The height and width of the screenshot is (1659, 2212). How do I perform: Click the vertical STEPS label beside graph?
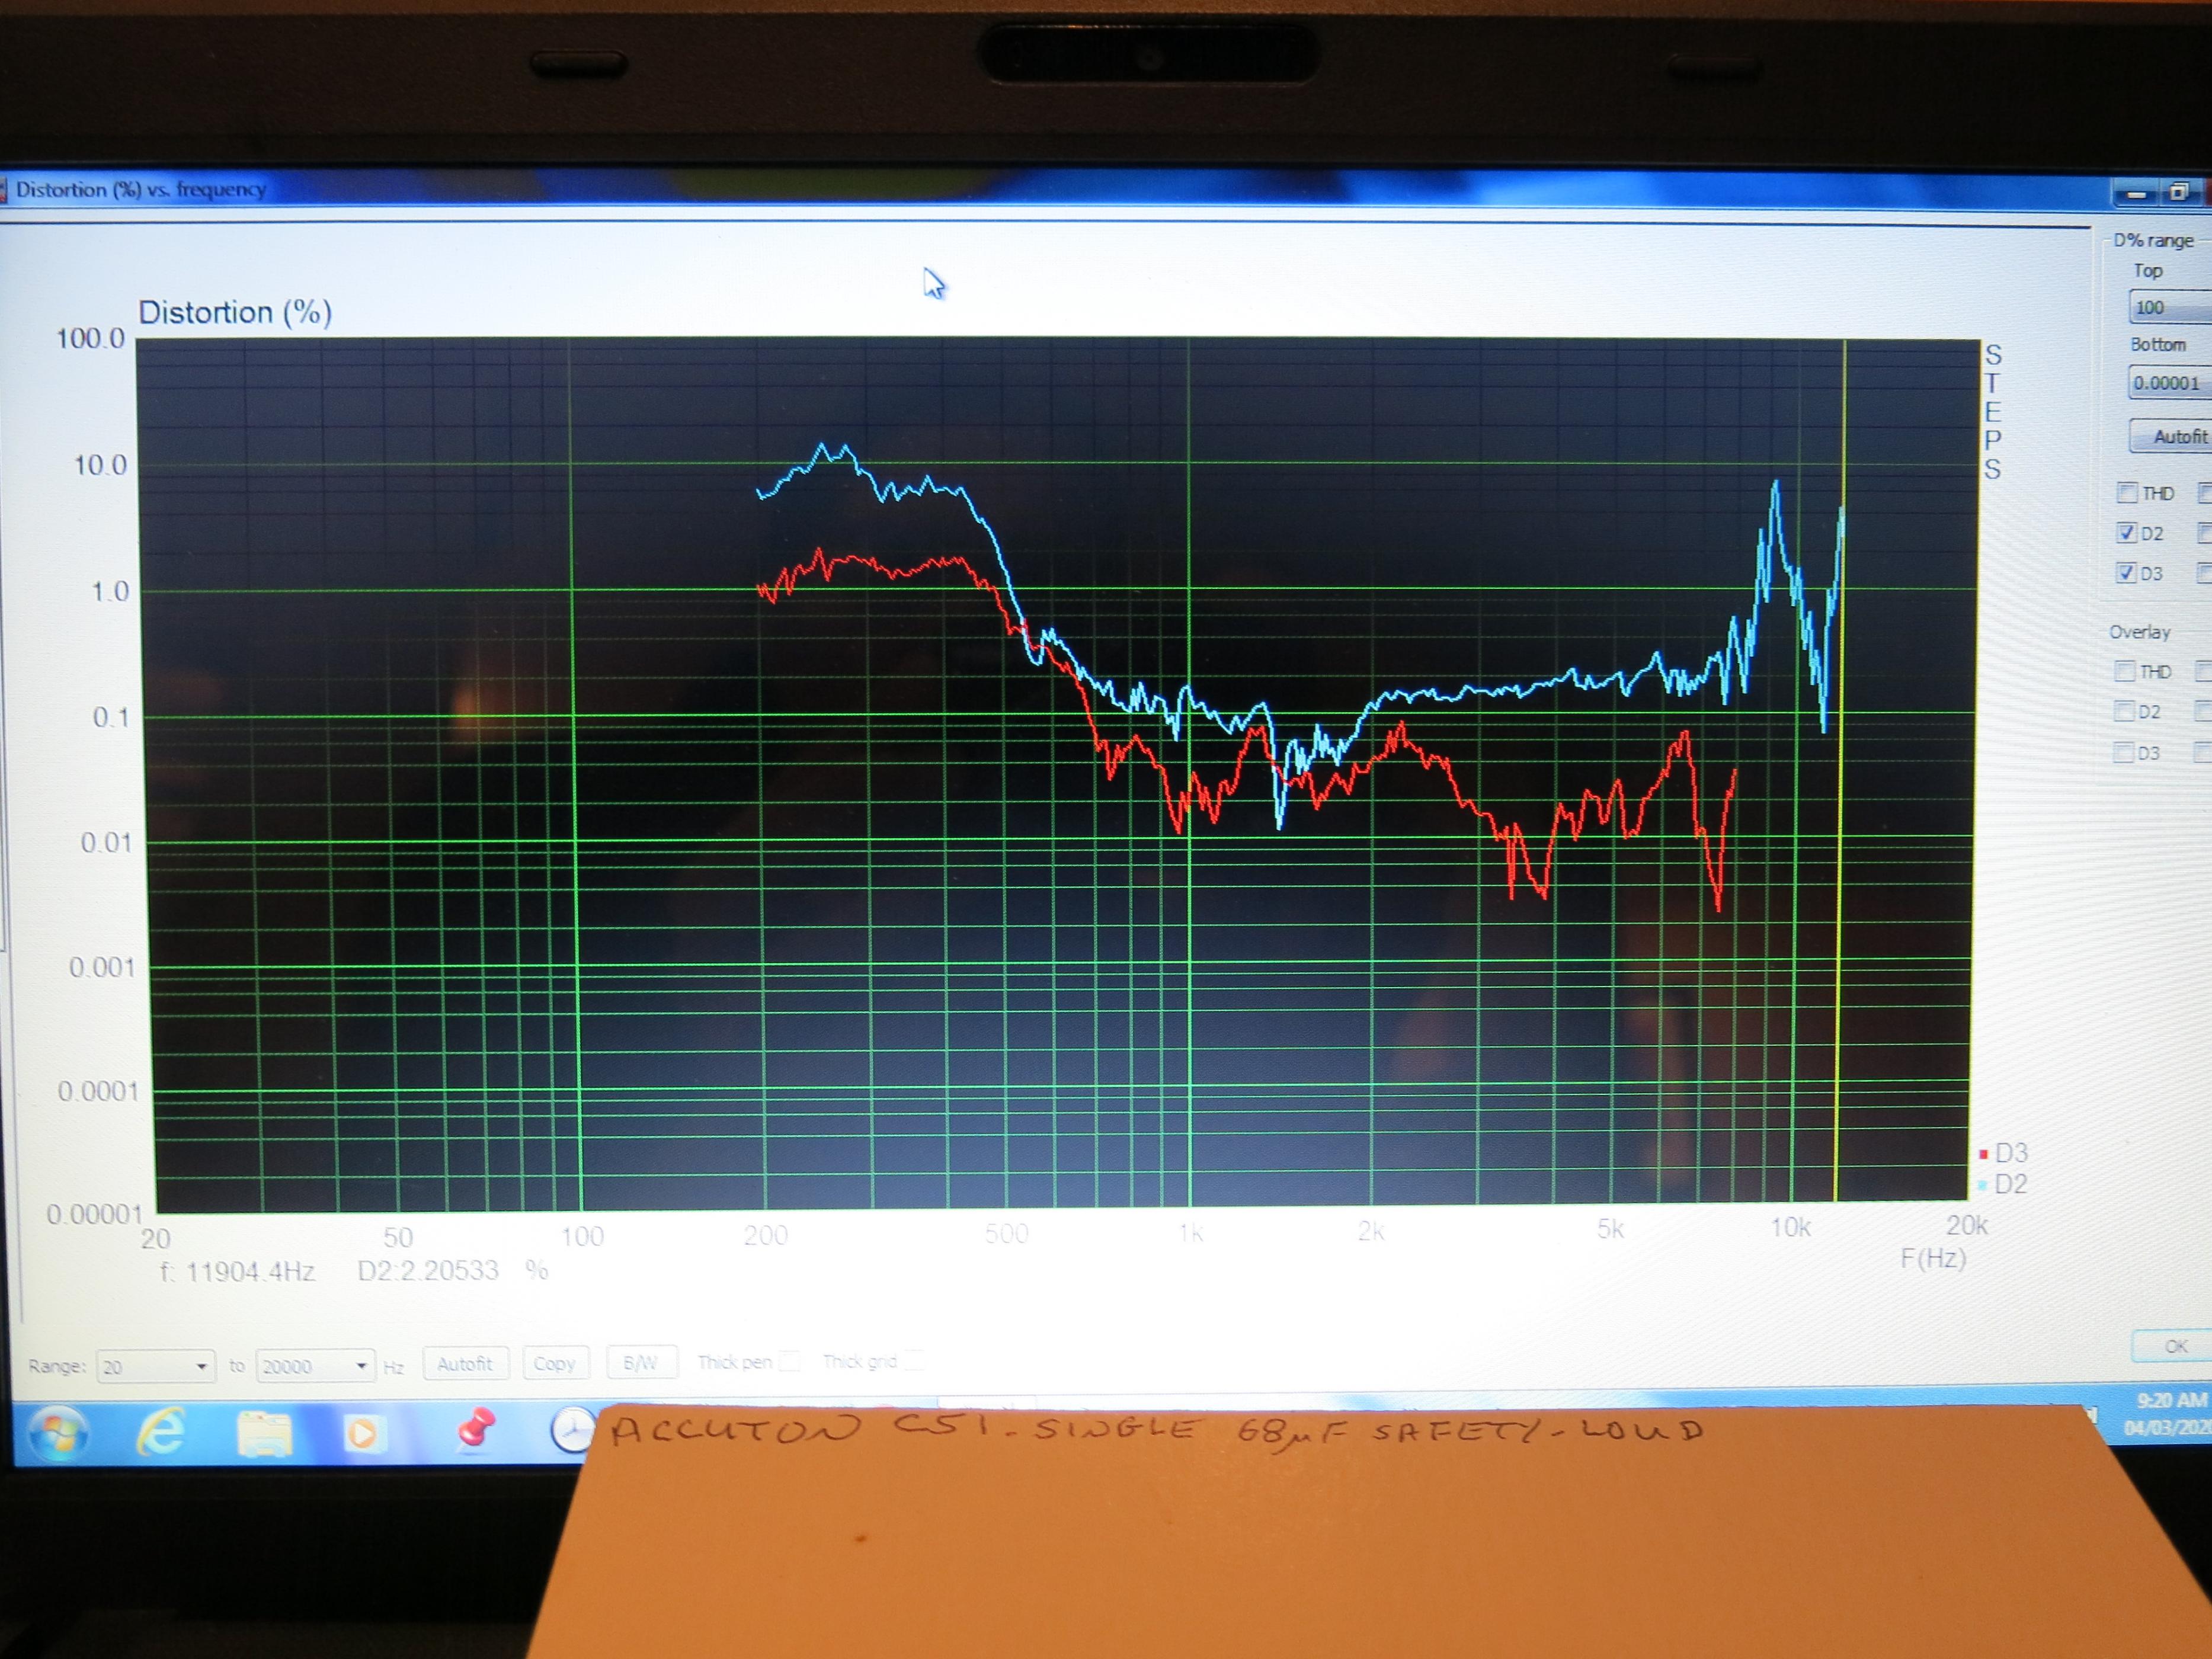[1992, 412]
